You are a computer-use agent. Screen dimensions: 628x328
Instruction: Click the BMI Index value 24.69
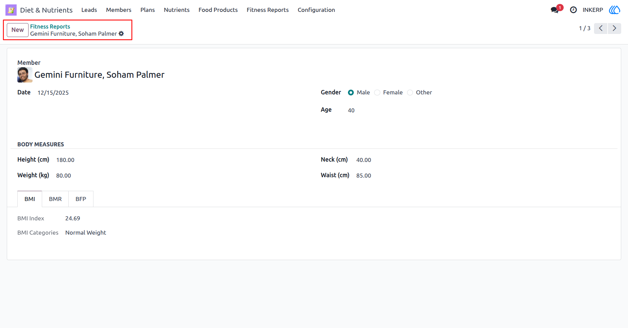73,218
